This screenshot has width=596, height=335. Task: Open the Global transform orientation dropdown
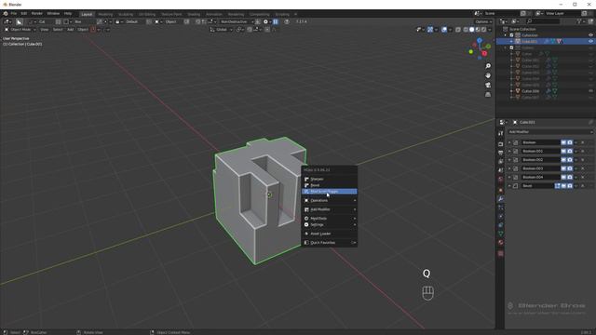point(222,30)
